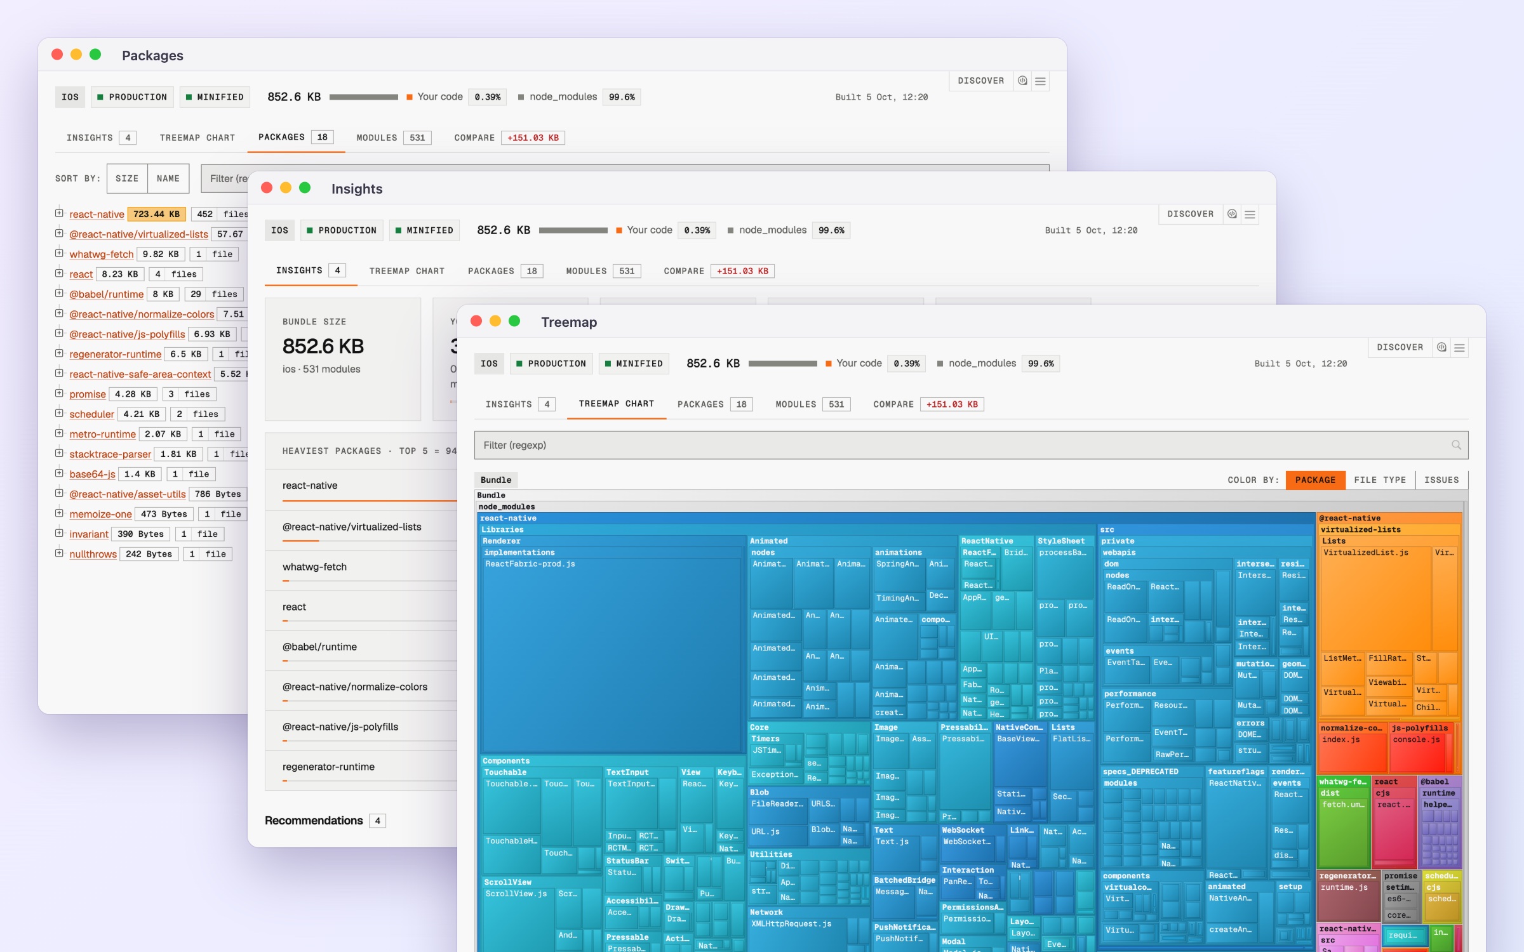Select TREEMAP CHART tab in Packages window
The image size is (1524, 952).
(x=197, y=138)
